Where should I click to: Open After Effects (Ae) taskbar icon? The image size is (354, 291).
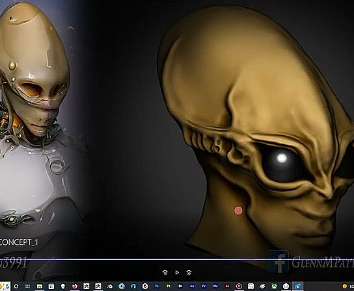coord(192,286)
